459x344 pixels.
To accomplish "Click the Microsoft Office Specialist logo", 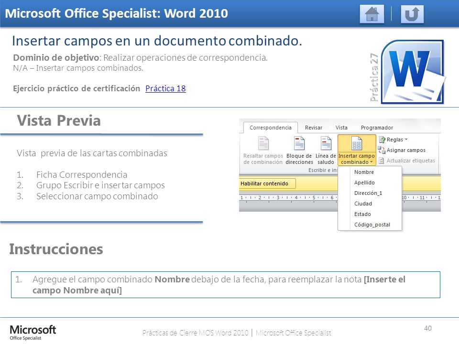I will coord(33,333).
